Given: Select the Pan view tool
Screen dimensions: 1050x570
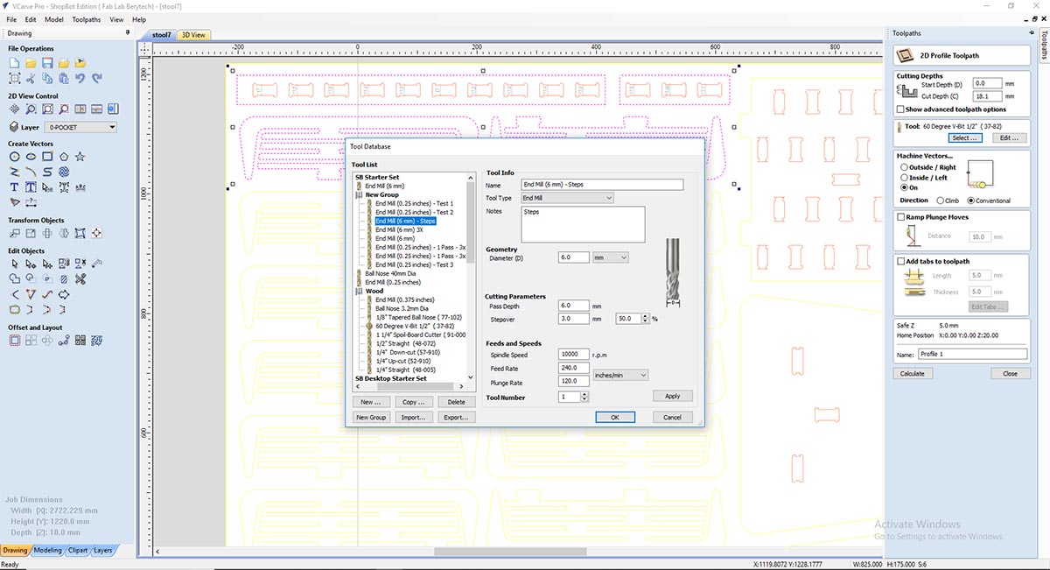Looking at the screenshot, I should click(x=14, y=109).
